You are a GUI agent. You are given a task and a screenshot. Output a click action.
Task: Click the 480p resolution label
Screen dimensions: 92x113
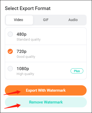21,34
